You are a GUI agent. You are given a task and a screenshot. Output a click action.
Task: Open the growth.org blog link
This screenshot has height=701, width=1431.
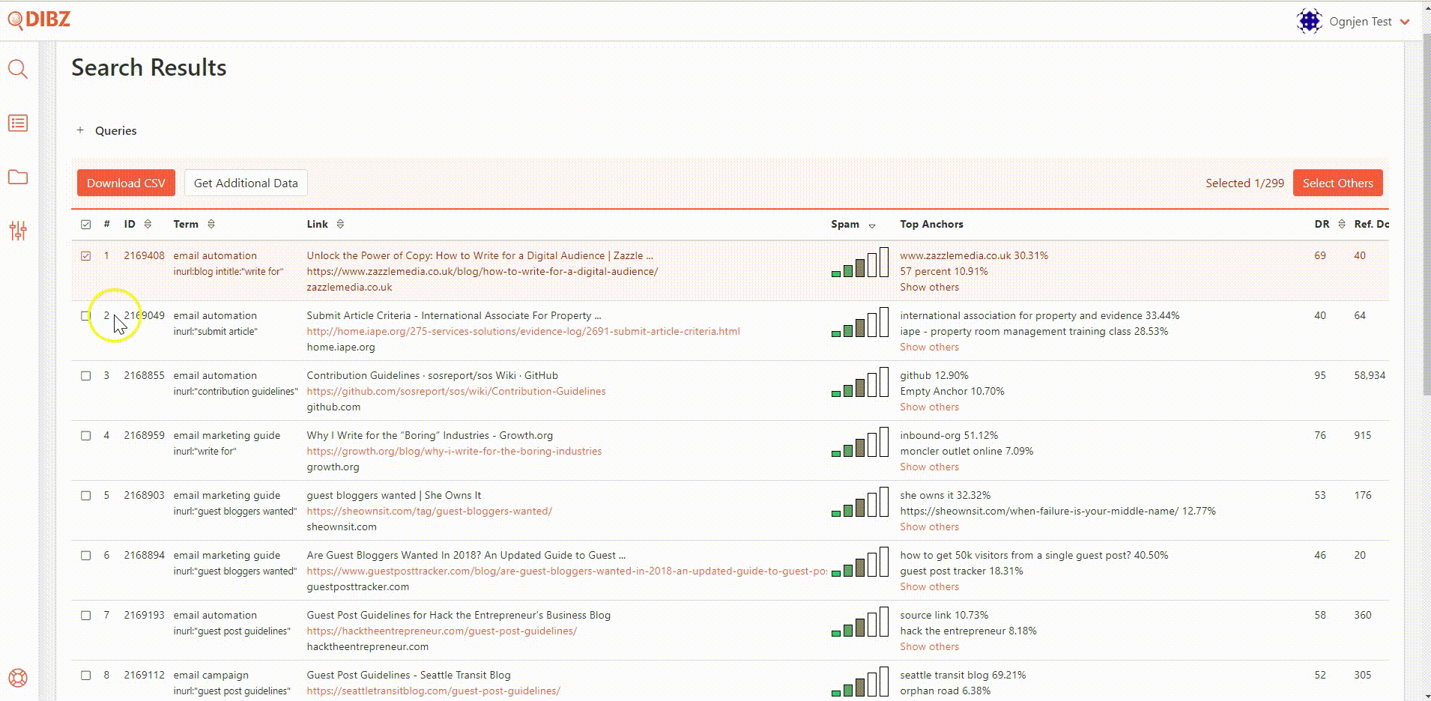click(x=454, y=452)
